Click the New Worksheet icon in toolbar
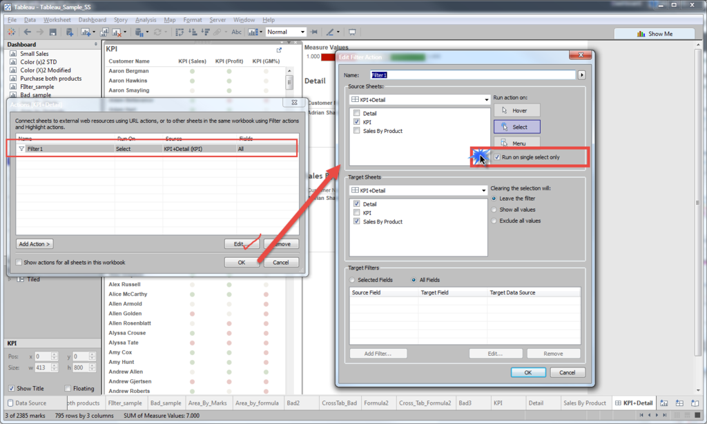Image resolution: width=707 pixels, height=424 pixels. [x=85, y=32]
